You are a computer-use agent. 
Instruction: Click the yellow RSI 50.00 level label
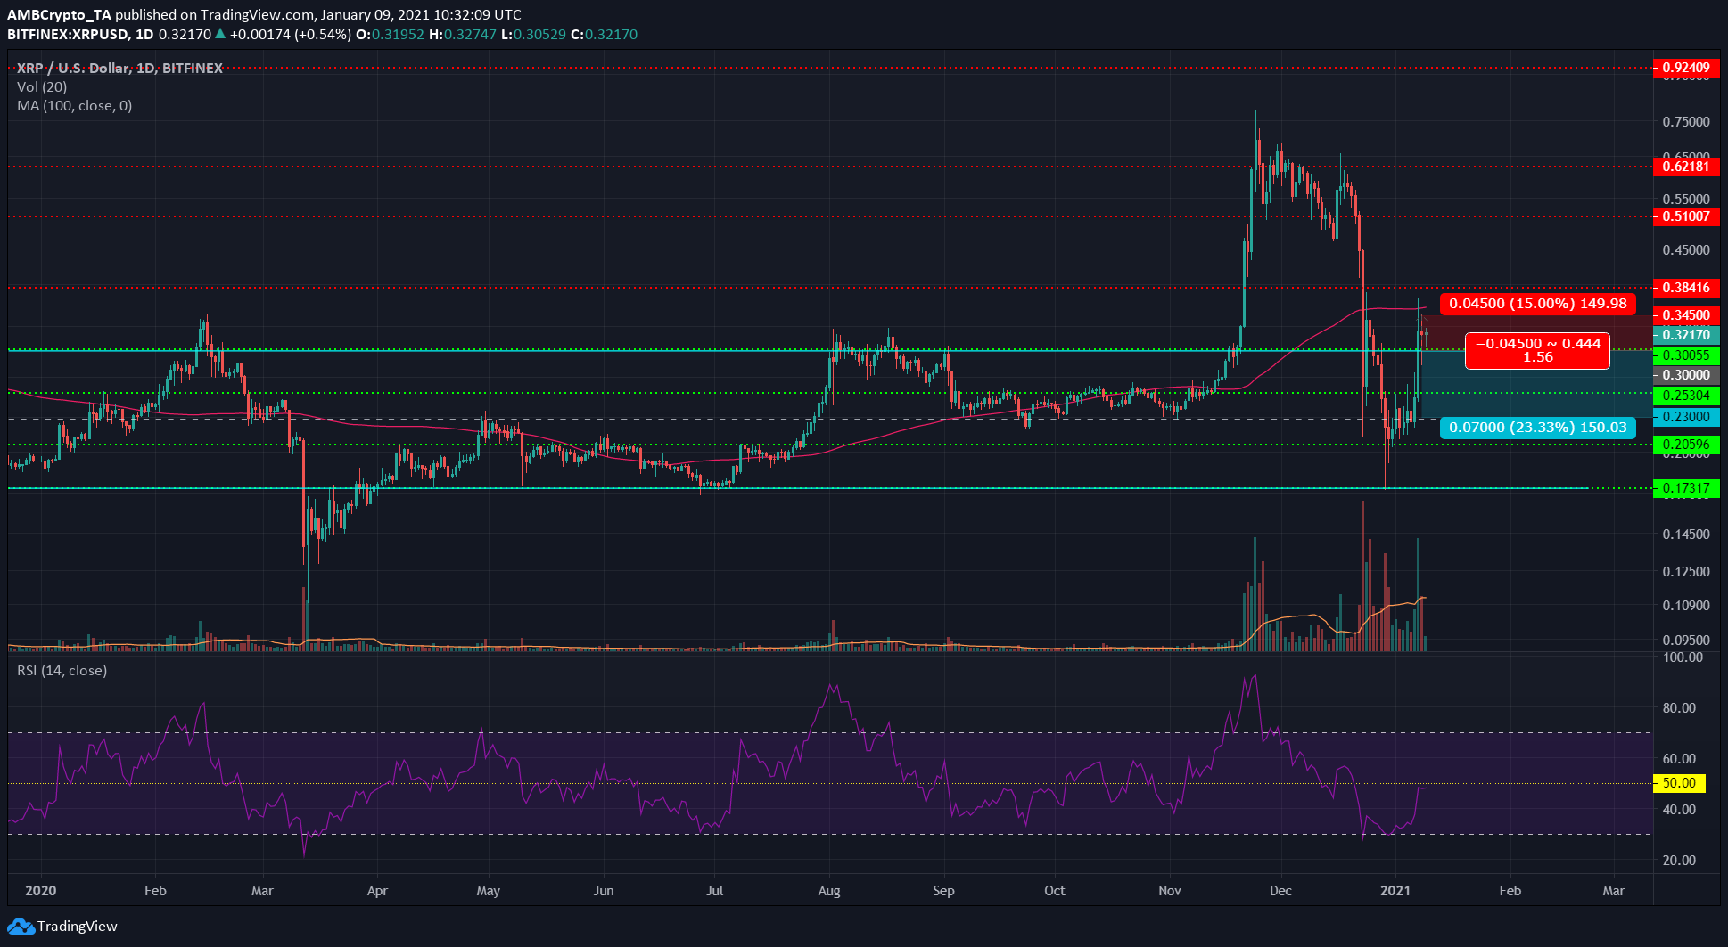[x=1679, y=783]
